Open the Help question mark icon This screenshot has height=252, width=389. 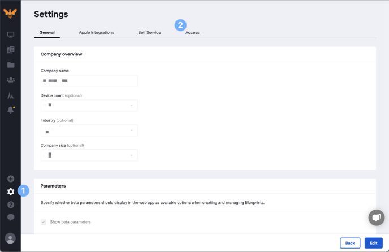pyautogui.click(x=11, y=205)
